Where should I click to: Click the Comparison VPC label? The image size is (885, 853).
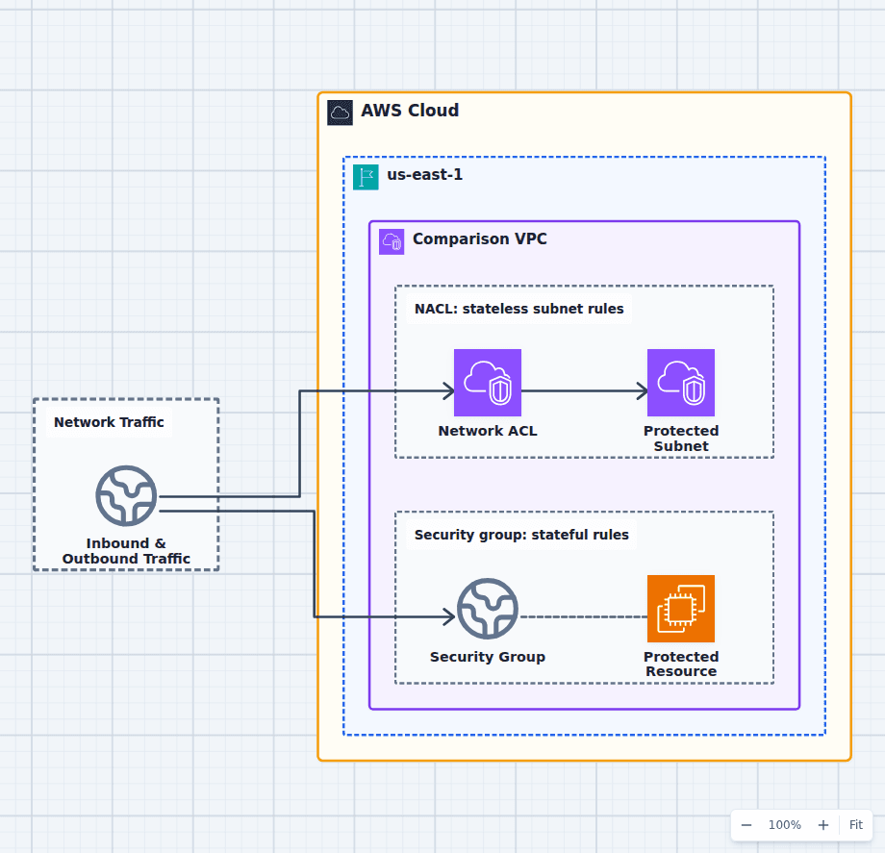480,238
